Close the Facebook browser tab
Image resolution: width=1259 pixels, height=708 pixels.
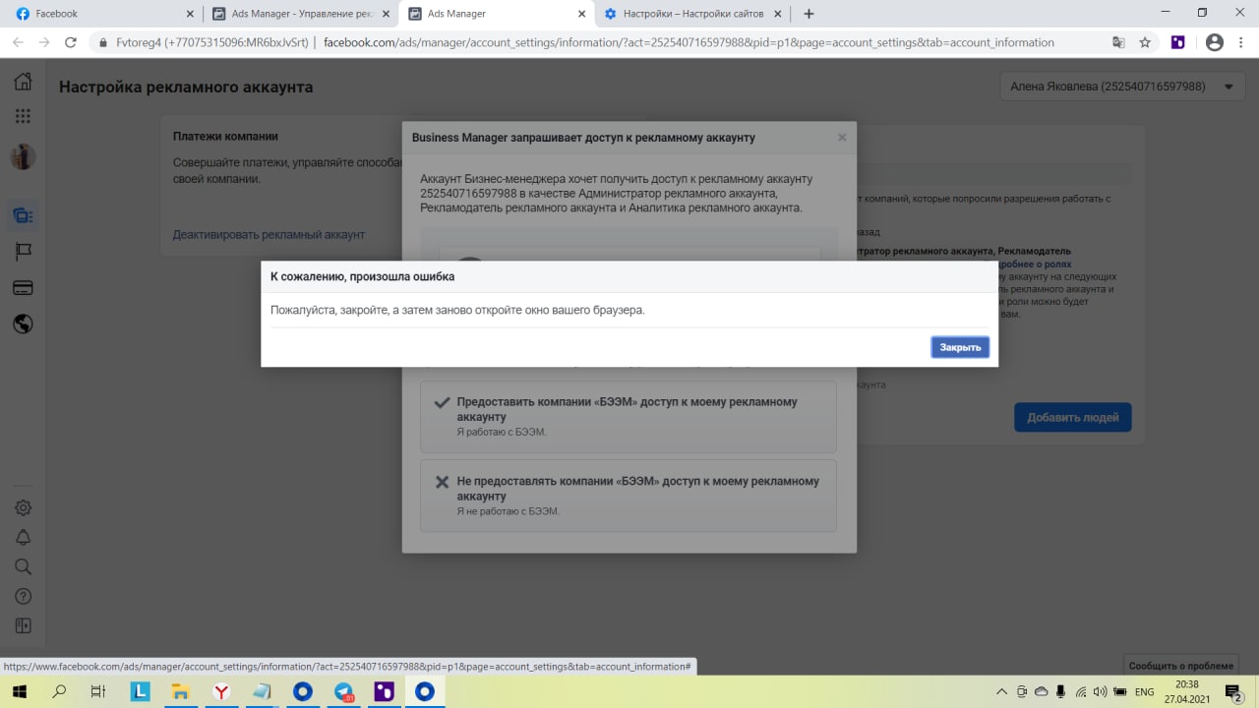[190, 14]
